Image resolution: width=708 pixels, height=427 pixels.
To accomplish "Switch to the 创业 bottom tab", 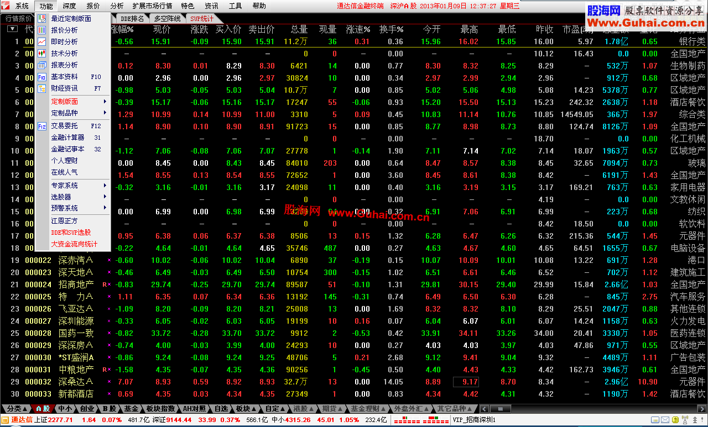I will tap(87, 409).
